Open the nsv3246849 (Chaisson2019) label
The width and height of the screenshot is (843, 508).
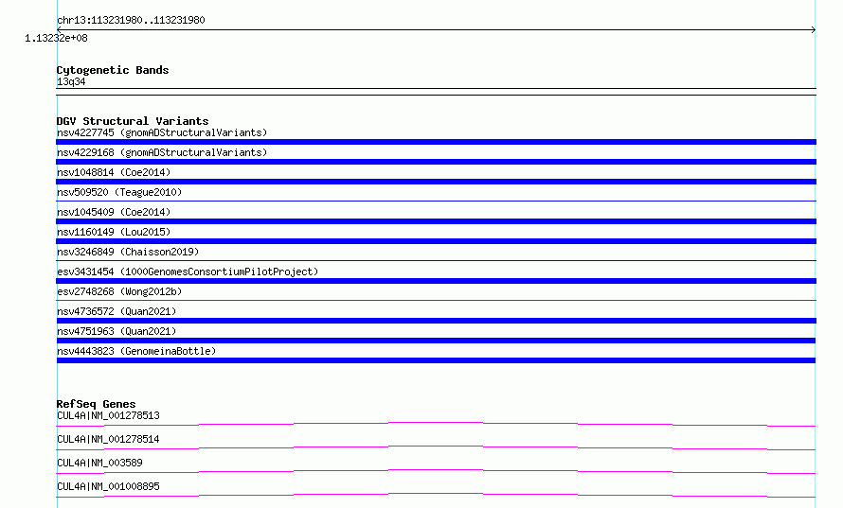click(128, 252)
